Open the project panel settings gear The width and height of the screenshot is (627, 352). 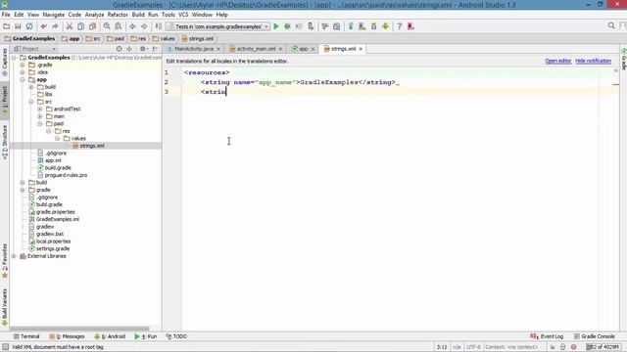[142, 49]
